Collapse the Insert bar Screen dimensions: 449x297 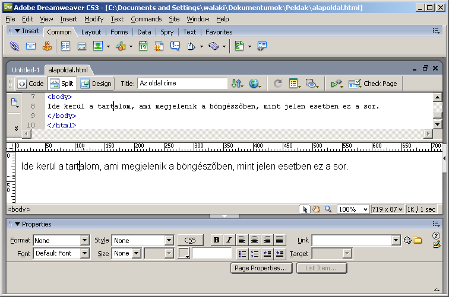(17, 31)
